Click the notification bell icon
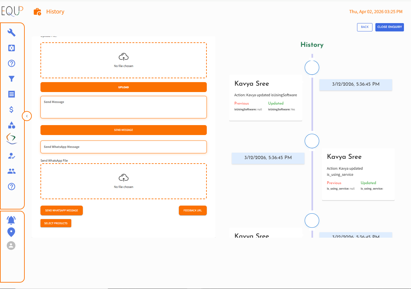The height and width of the screenshot is (289, 411). pos(11,220)
